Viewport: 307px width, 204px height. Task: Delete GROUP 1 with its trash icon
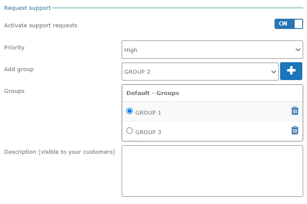tap(295, 111)
